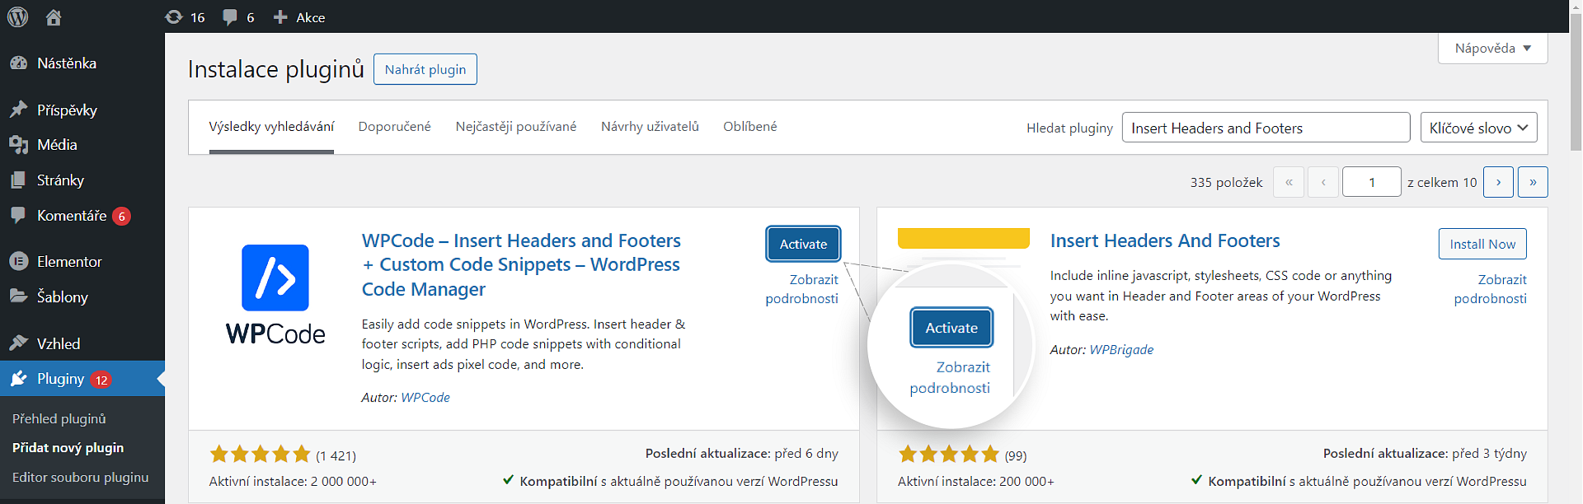Expand the Nápověda help dropdown
The height and width of the screenshot is (504, 1583).
click(1492, 49)
